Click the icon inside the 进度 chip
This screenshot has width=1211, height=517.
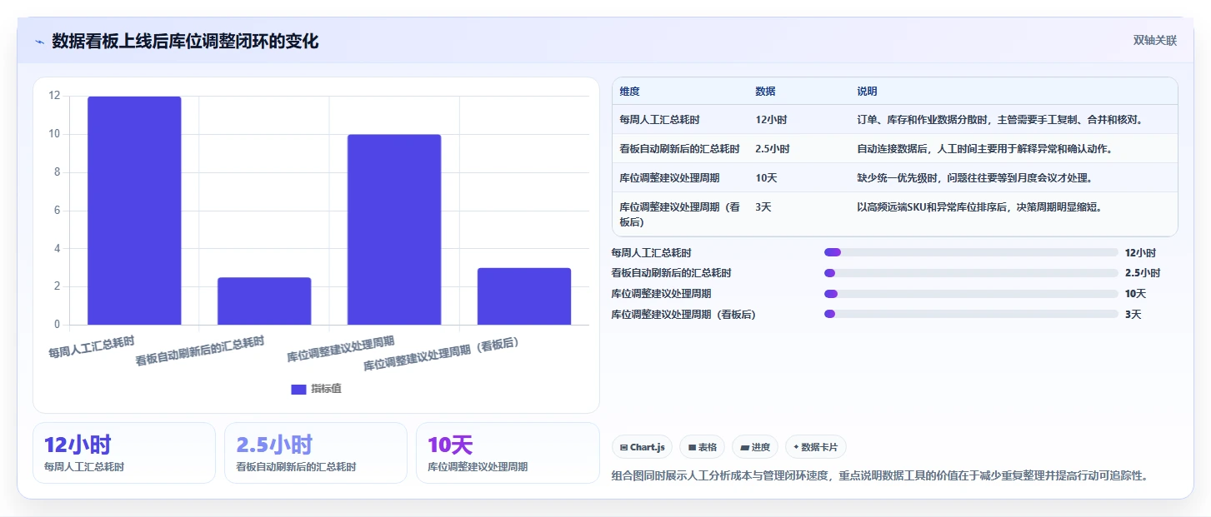point(744,448)
